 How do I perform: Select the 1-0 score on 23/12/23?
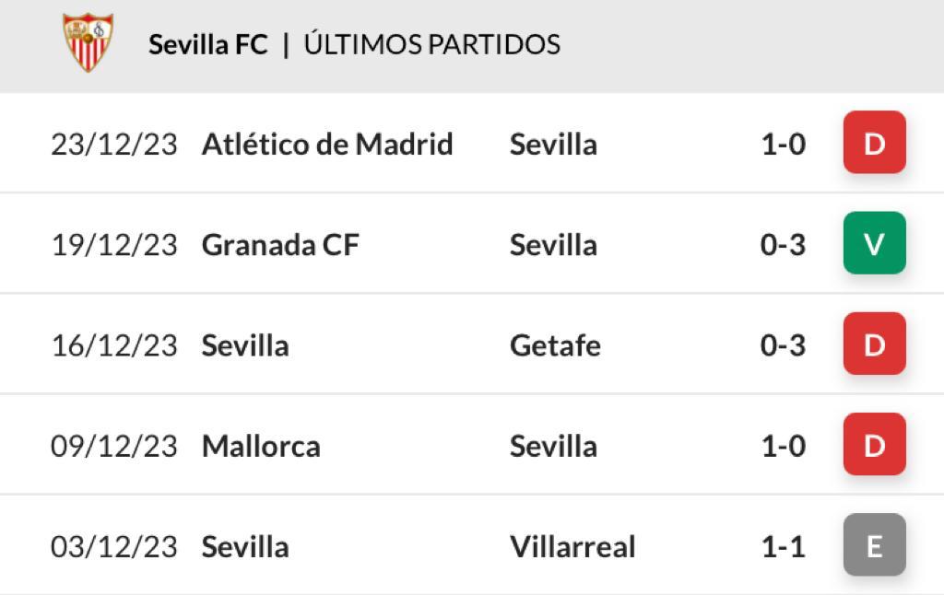point(784,145)
